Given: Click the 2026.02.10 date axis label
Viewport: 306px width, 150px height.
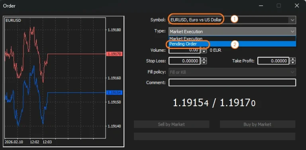Looking at the screenshot, I should pos(14,142).
